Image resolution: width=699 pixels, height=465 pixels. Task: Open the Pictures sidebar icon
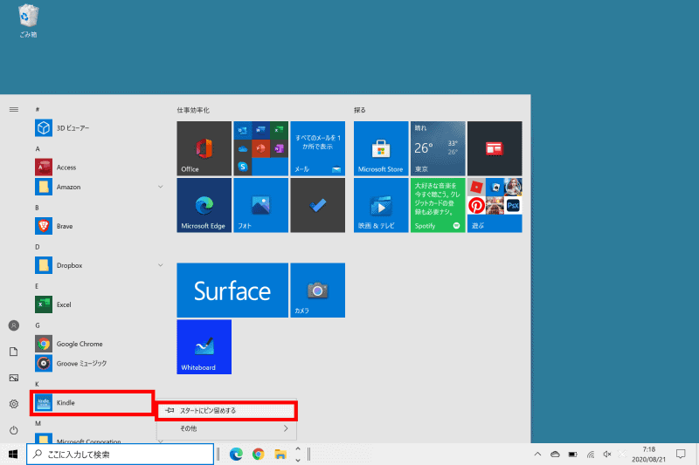pos(14,378)
